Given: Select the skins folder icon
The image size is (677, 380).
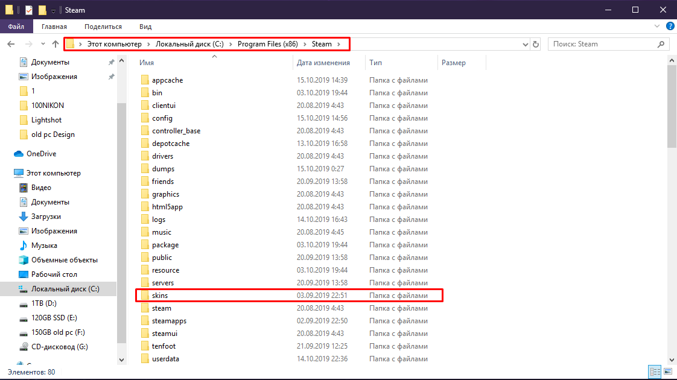Looking at the screenshot, I should tap(145, 296).
